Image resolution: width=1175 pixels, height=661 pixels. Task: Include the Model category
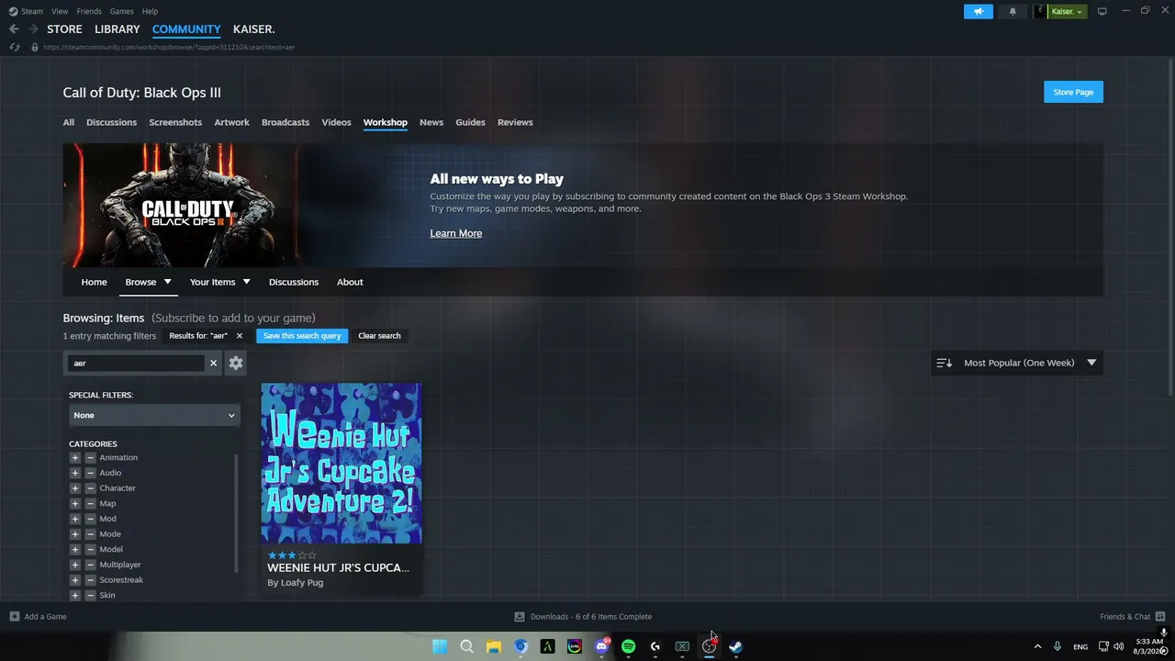[x=75, y=550]
